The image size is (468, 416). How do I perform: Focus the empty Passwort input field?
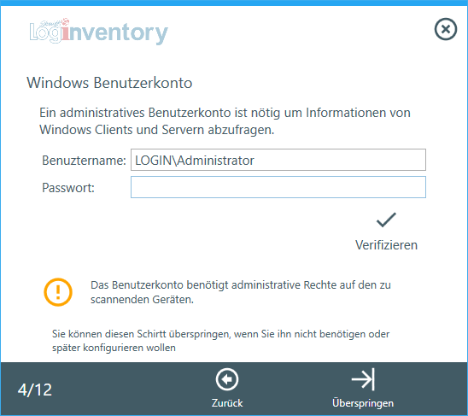tap(278, 187)
